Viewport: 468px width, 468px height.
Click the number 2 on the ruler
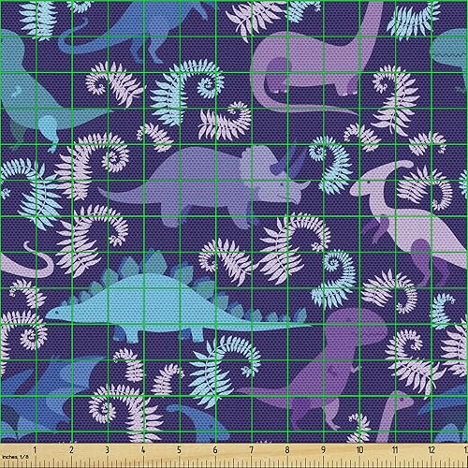(x=71, y=450)
